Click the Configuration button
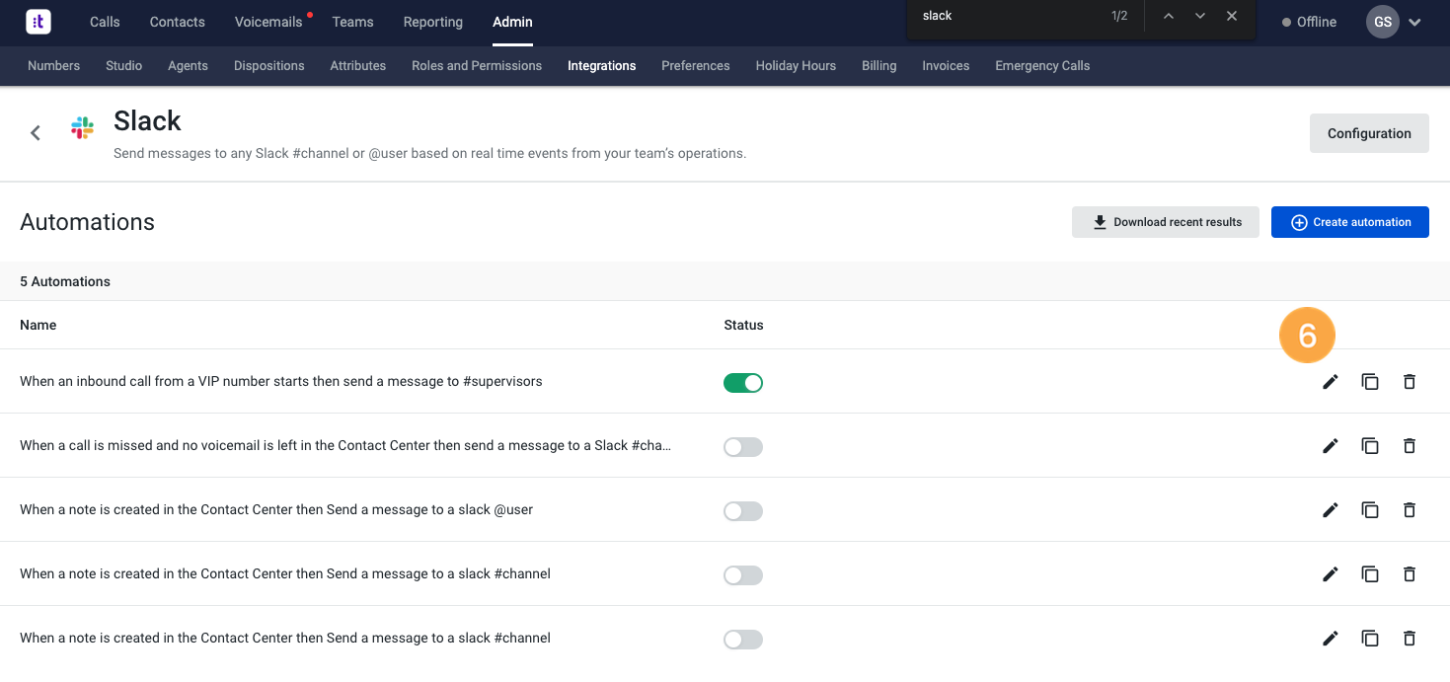Screen dimensions: 1450x682 tap(1369, 133)
